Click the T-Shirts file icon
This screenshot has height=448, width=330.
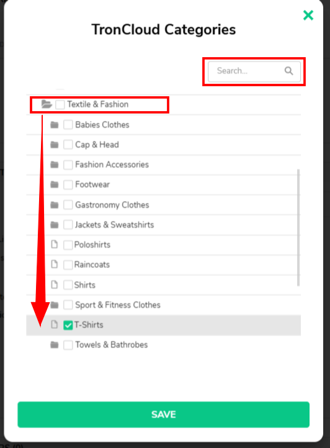pyautogui.click(x=55, y=325)
